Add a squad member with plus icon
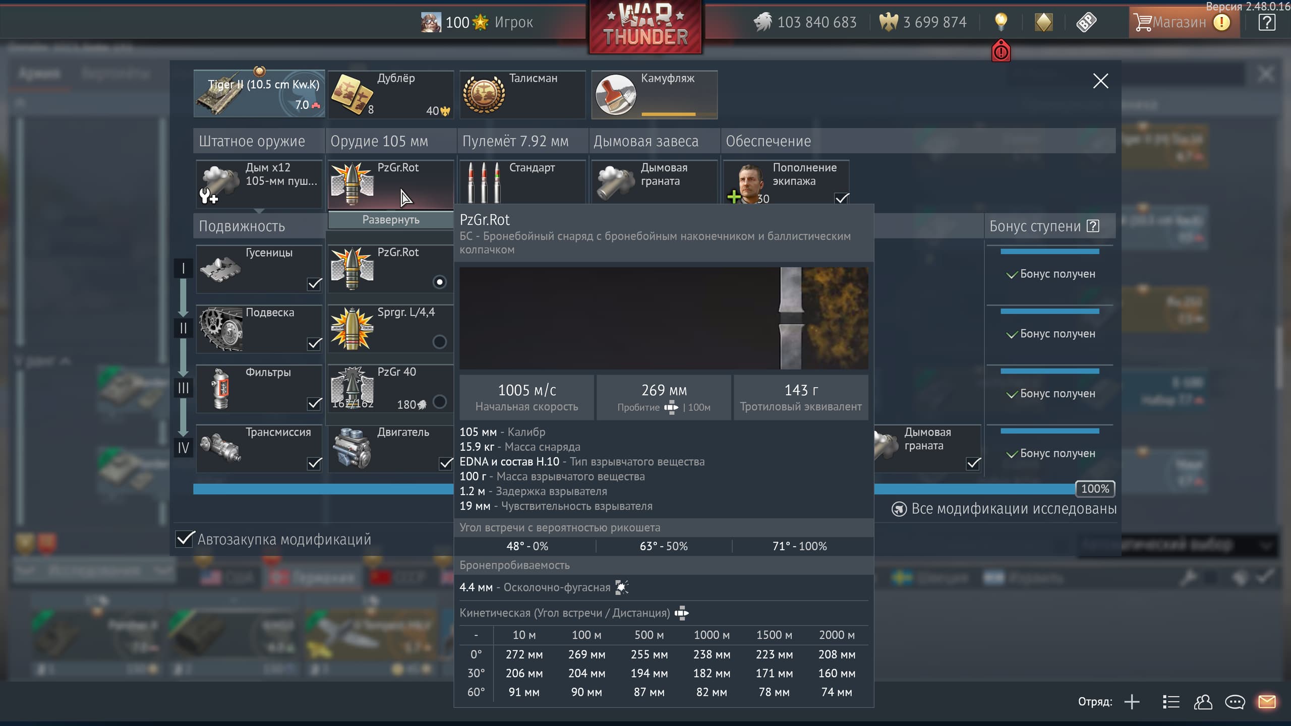 (1132, 702)
